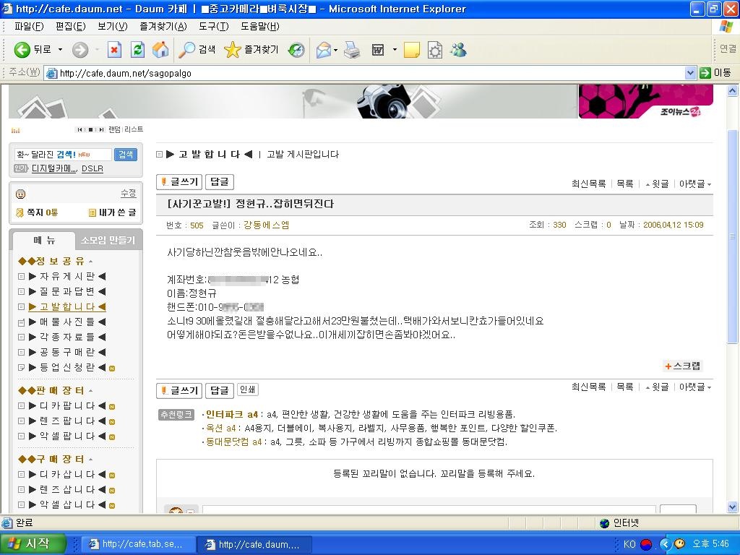Open the 매물사진들 board link

tap(67, 322)
